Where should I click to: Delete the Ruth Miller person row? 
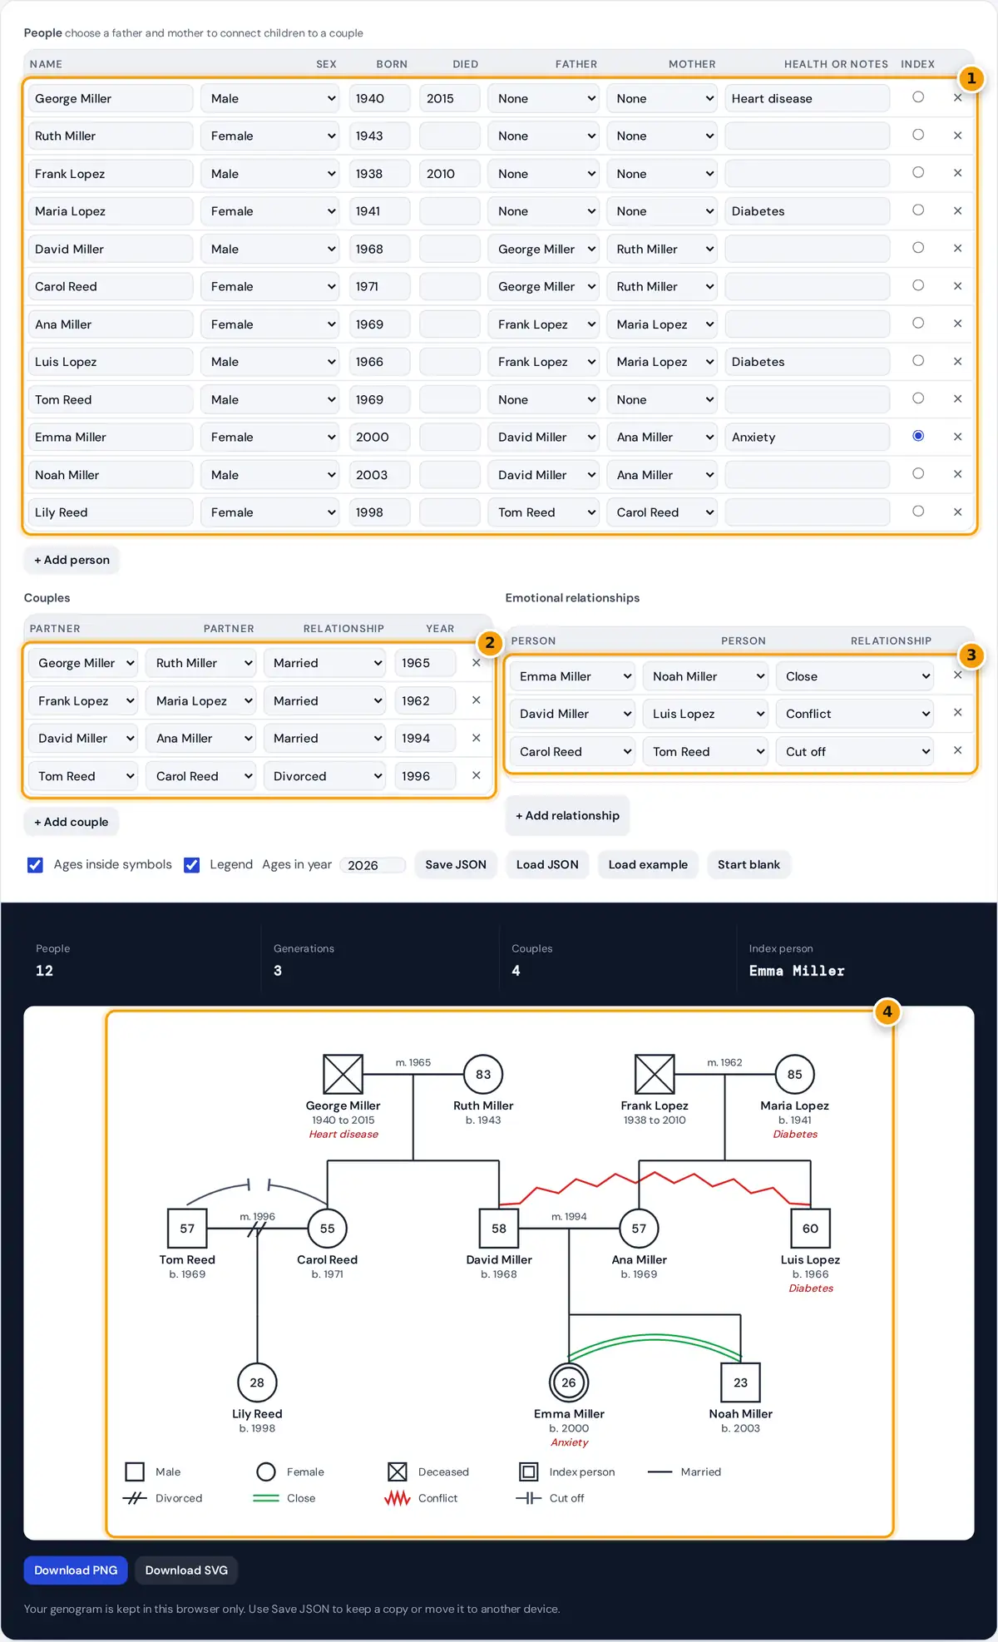coord(957,136)
